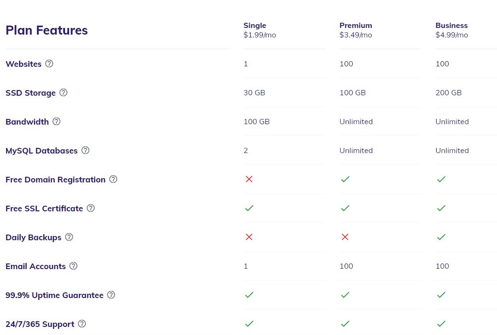
Task: Click the red X for Single's Free Domain
Action: 249,180
